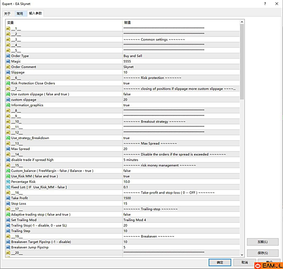Open Order Type Buy and Sell value
The image size is (283, 269).
133,56
